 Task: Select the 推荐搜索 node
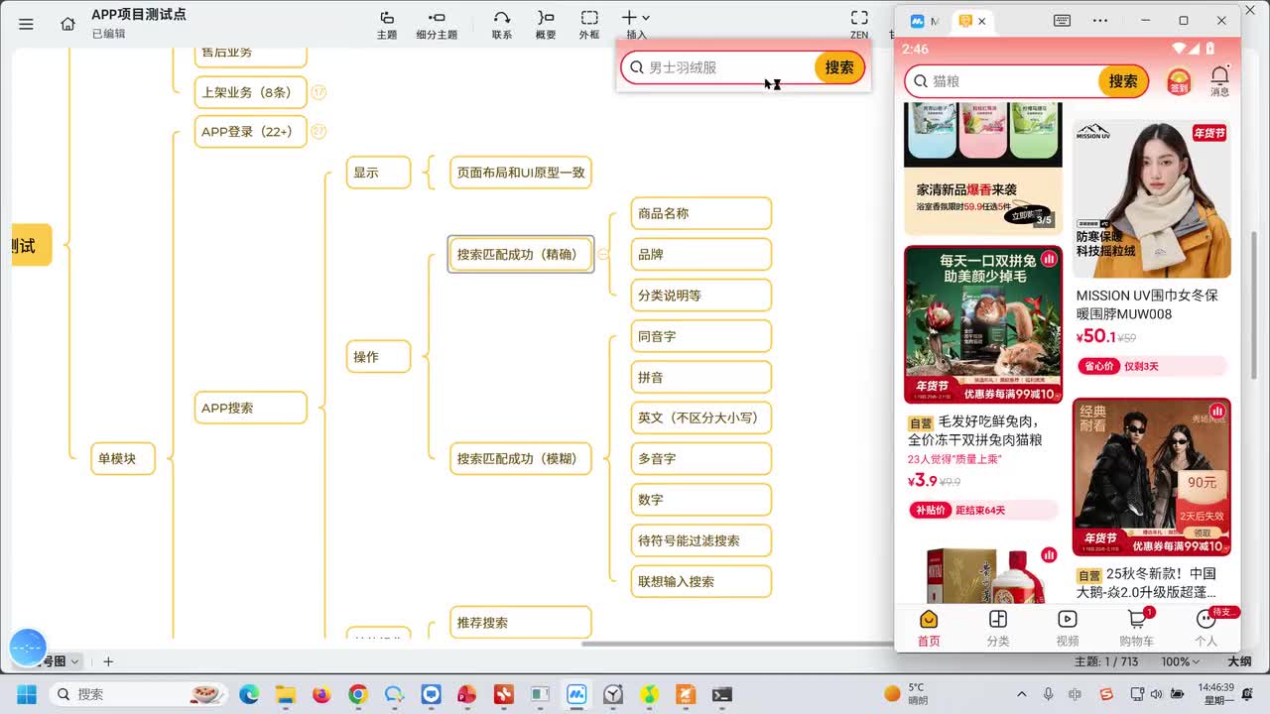click(x=521, y=623)
